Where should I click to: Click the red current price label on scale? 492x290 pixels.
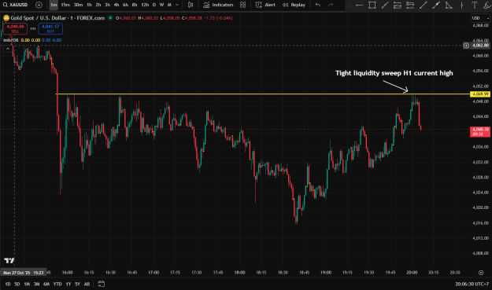pyautogui.click(x=480, y=131)
